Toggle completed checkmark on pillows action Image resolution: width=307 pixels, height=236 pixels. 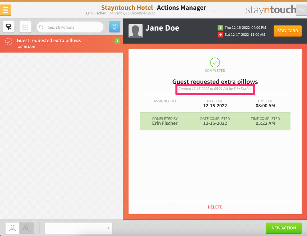pos(9,41)
